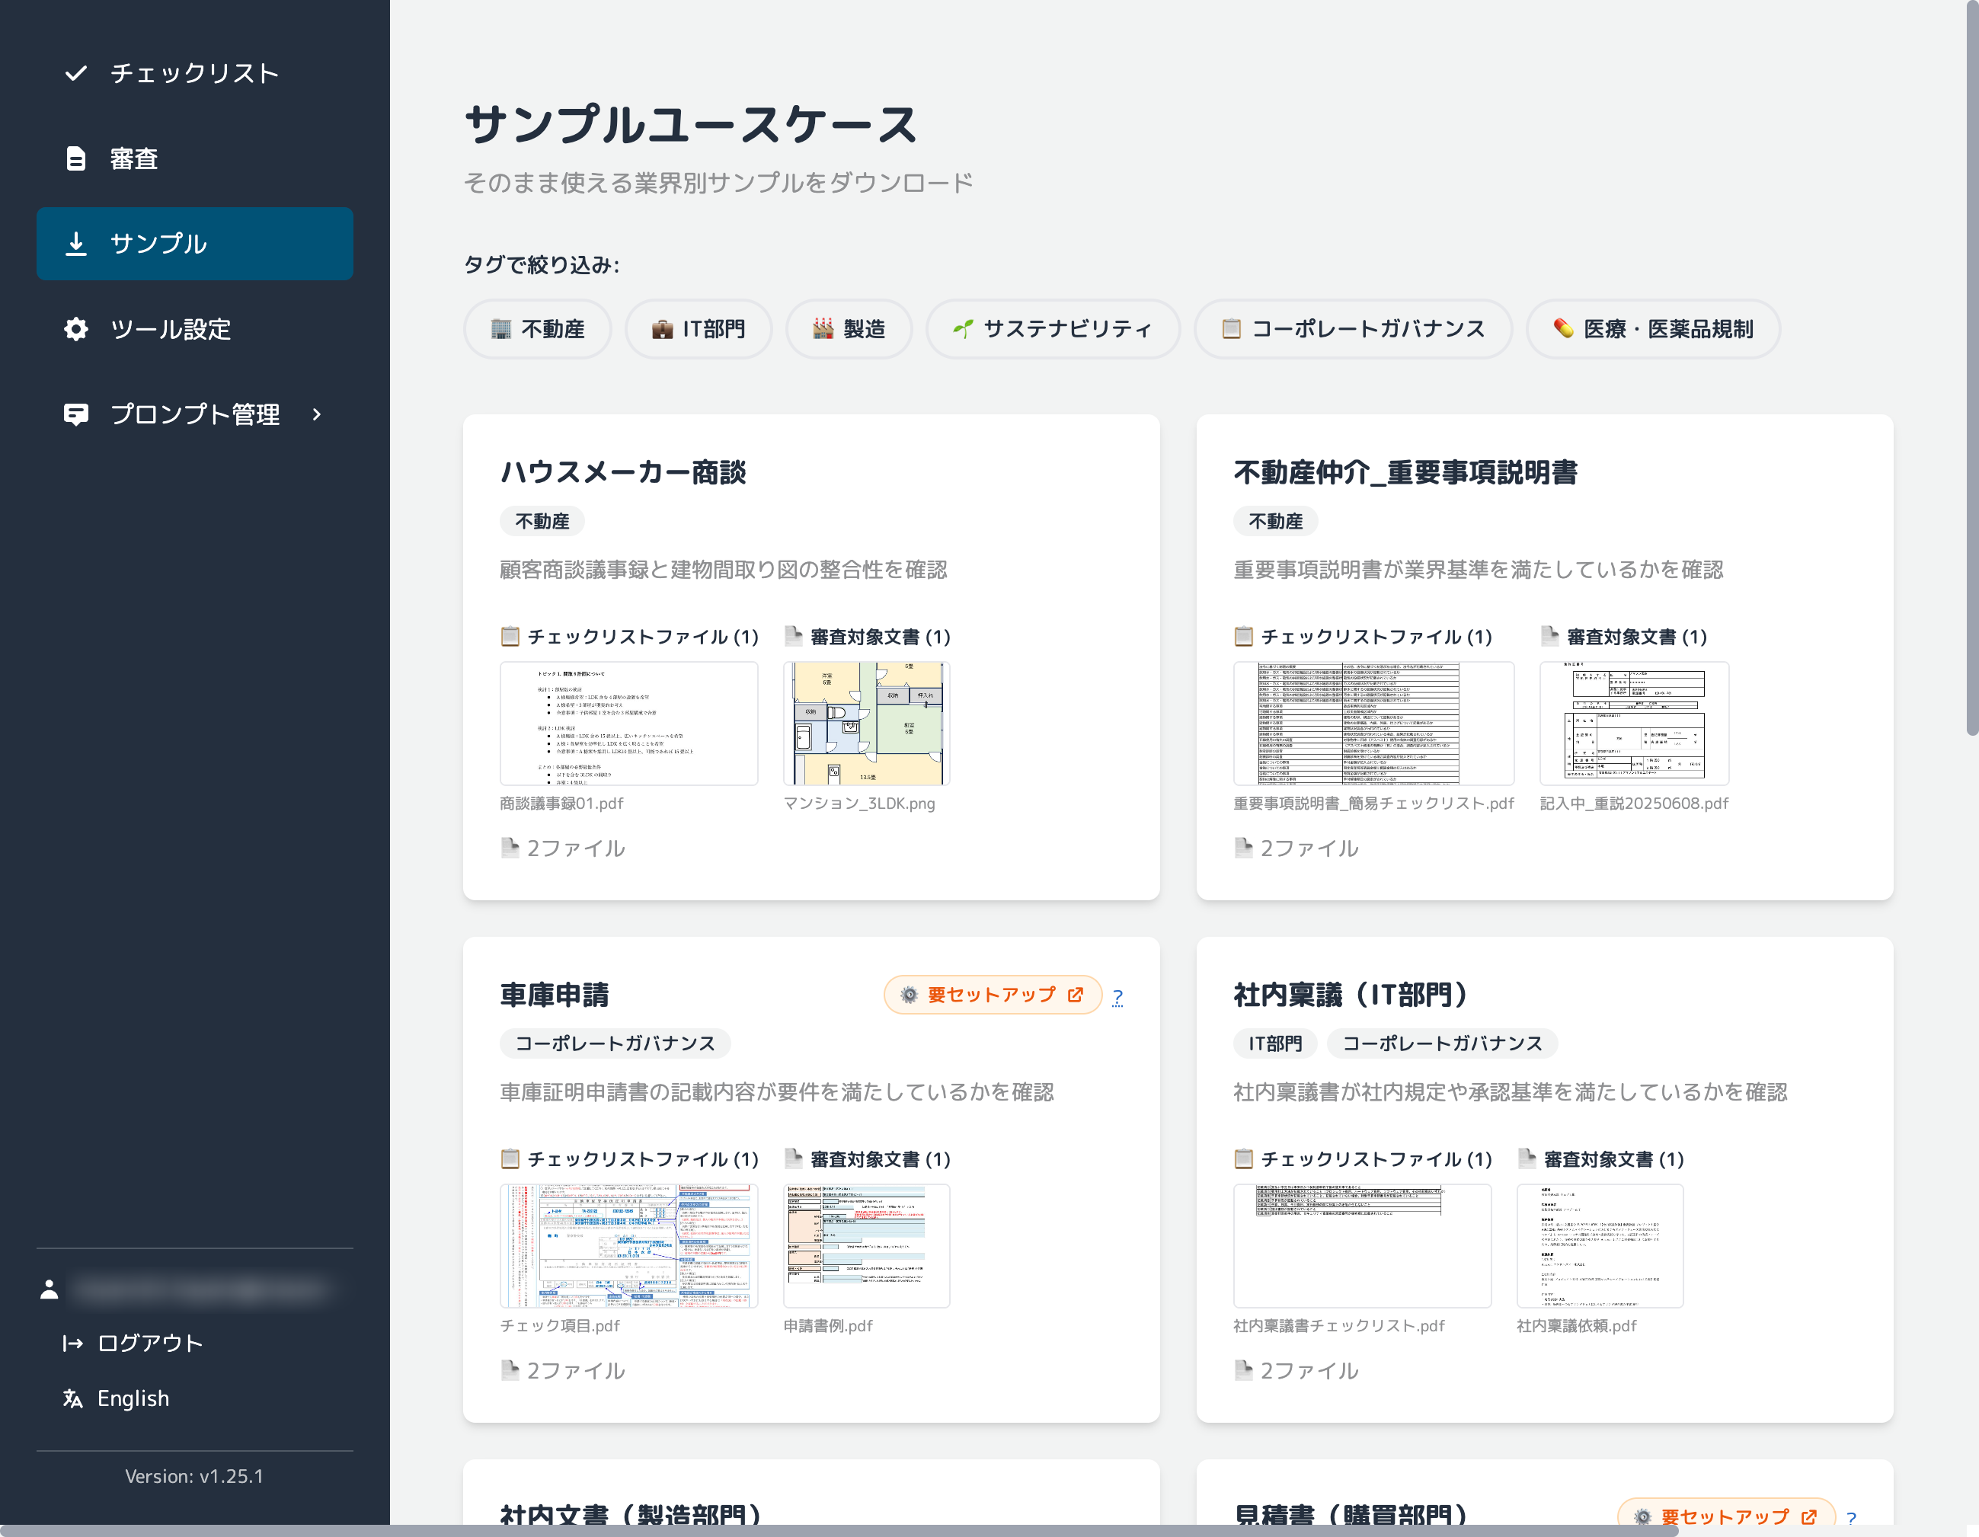
Task: Click the pill icon in 医療・医薬品規制 filter
Action: coord(1563,328)
